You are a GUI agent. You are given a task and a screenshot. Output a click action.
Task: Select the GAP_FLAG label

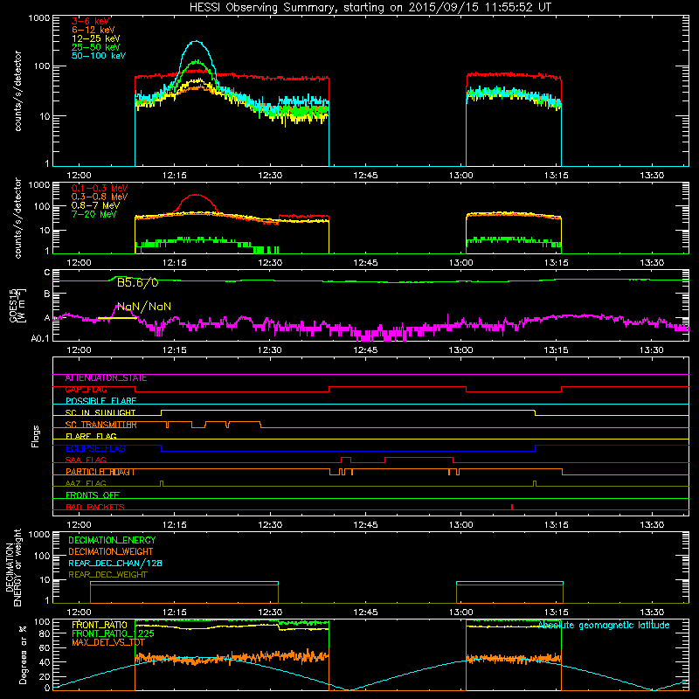pos(86,390)
